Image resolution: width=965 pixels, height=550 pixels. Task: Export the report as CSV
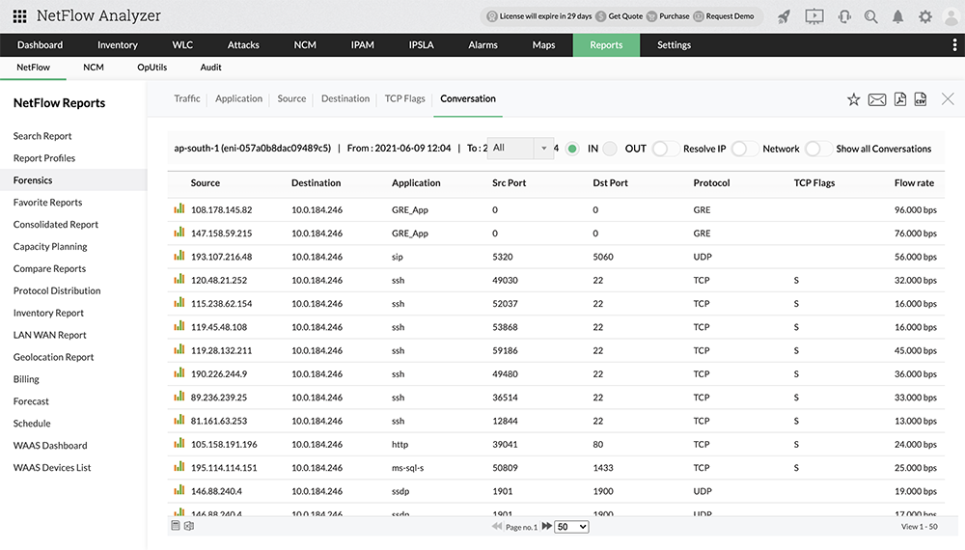coord(921,99)
